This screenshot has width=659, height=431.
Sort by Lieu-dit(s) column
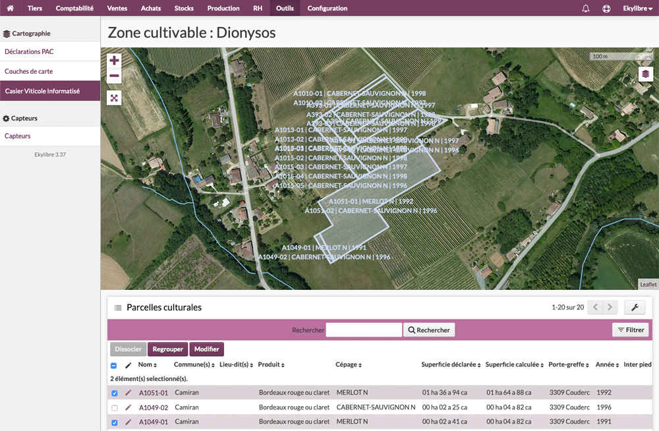236,364
